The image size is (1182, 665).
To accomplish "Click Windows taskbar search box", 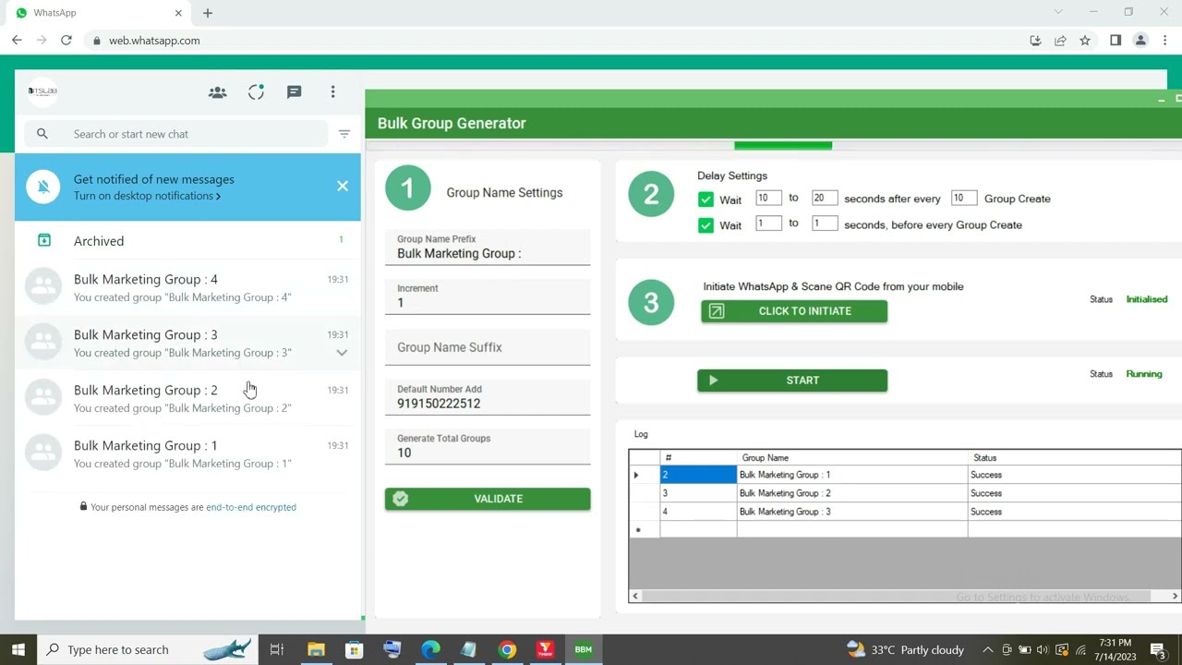I will coord(148,649).
